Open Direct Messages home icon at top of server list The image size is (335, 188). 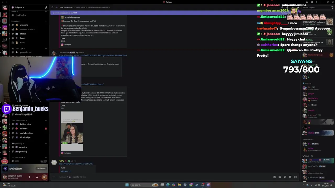[5, 8]
